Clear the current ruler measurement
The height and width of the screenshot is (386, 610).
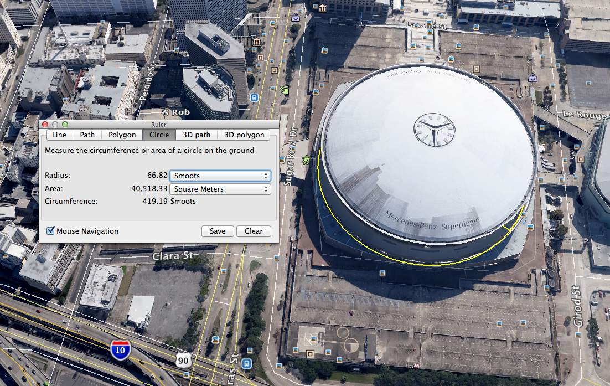coord(254,231)
